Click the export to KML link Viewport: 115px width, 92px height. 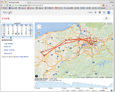point(7,47)
